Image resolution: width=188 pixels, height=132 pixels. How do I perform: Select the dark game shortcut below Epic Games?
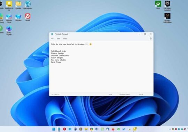click(x=167, y=18)
